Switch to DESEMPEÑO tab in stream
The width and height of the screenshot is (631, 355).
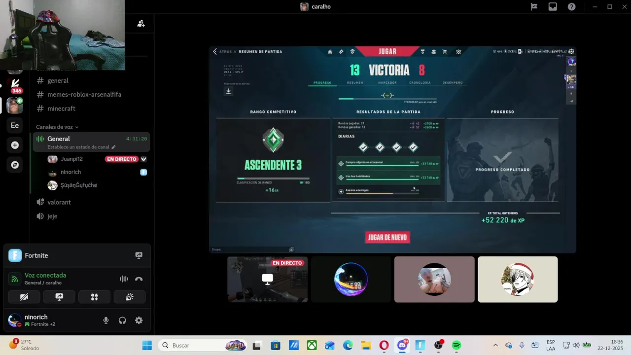click(x=453, y=83)
